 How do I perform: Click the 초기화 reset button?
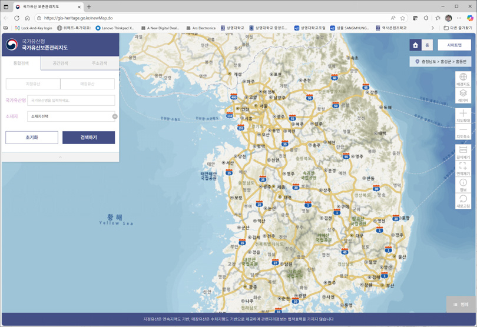[x=32, y=138]
